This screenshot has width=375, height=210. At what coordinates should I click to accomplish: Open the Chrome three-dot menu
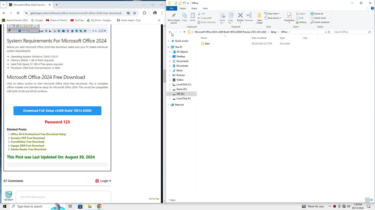[162, 13]
